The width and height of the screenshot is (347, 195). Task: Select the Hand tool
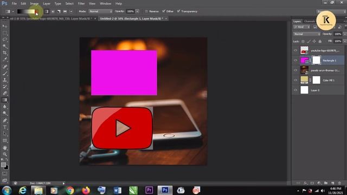coord(5,148)
